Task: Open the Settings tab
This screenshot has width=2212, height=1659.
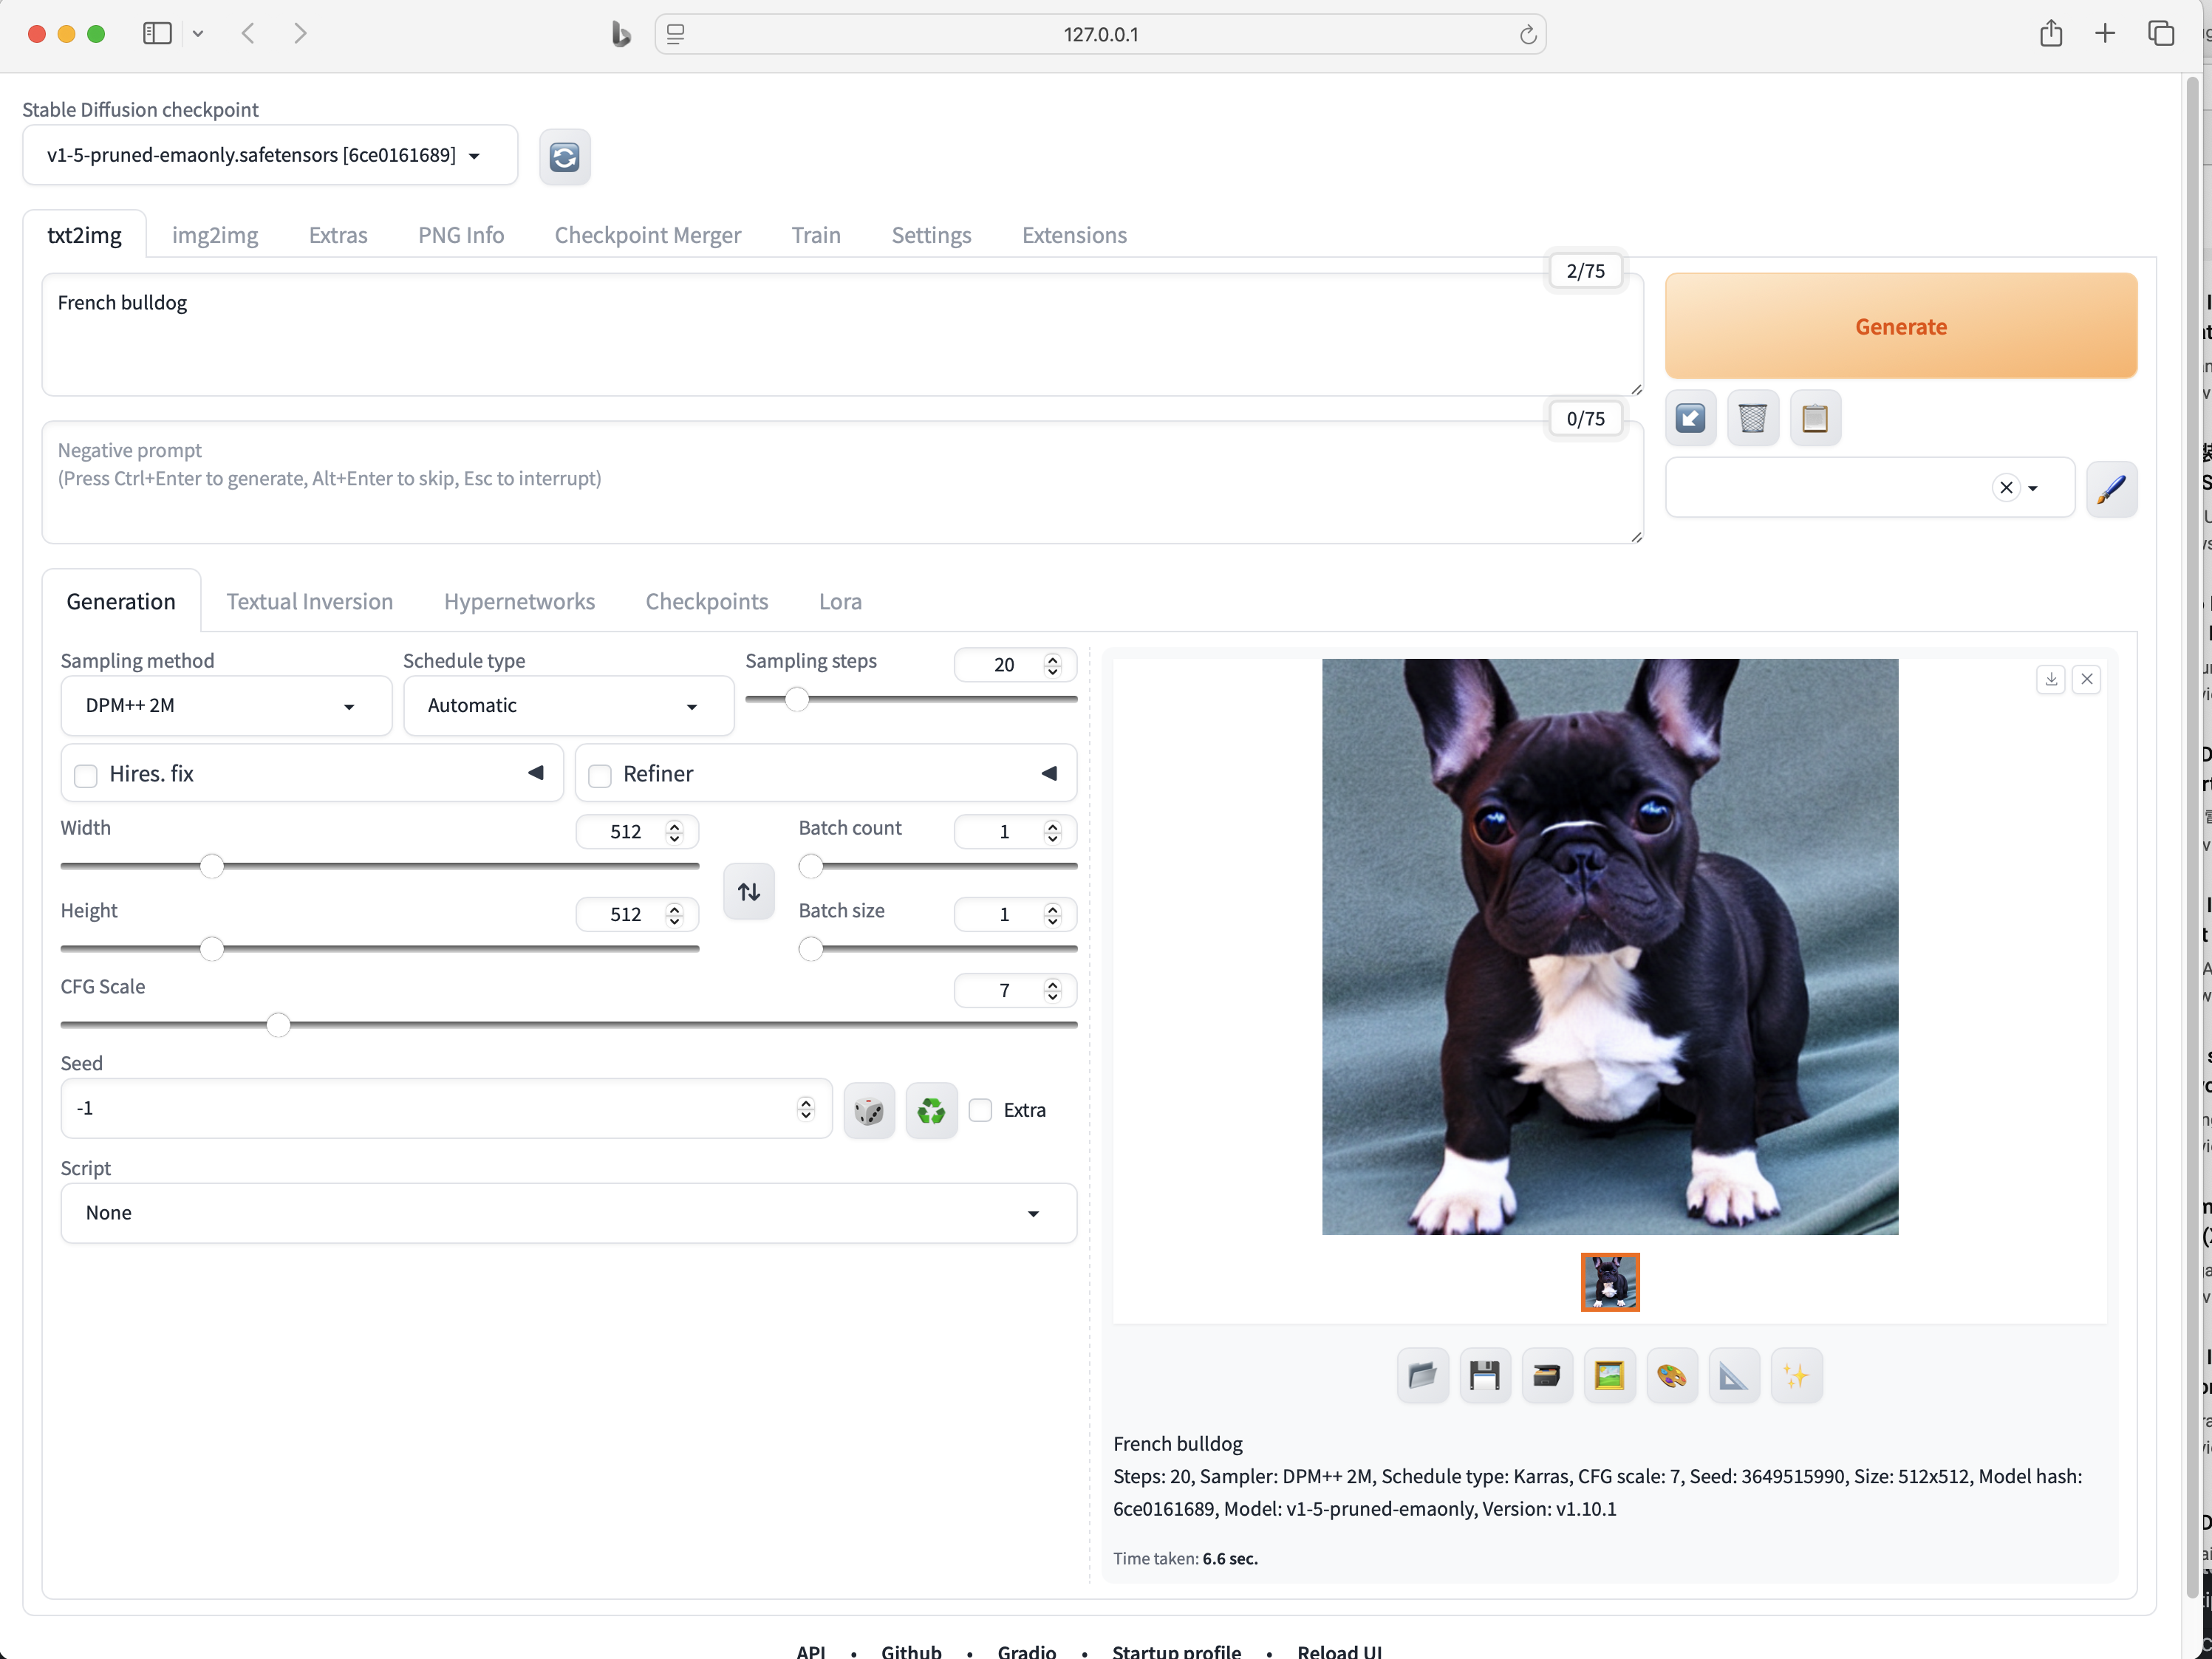Action: click(931, 235)
